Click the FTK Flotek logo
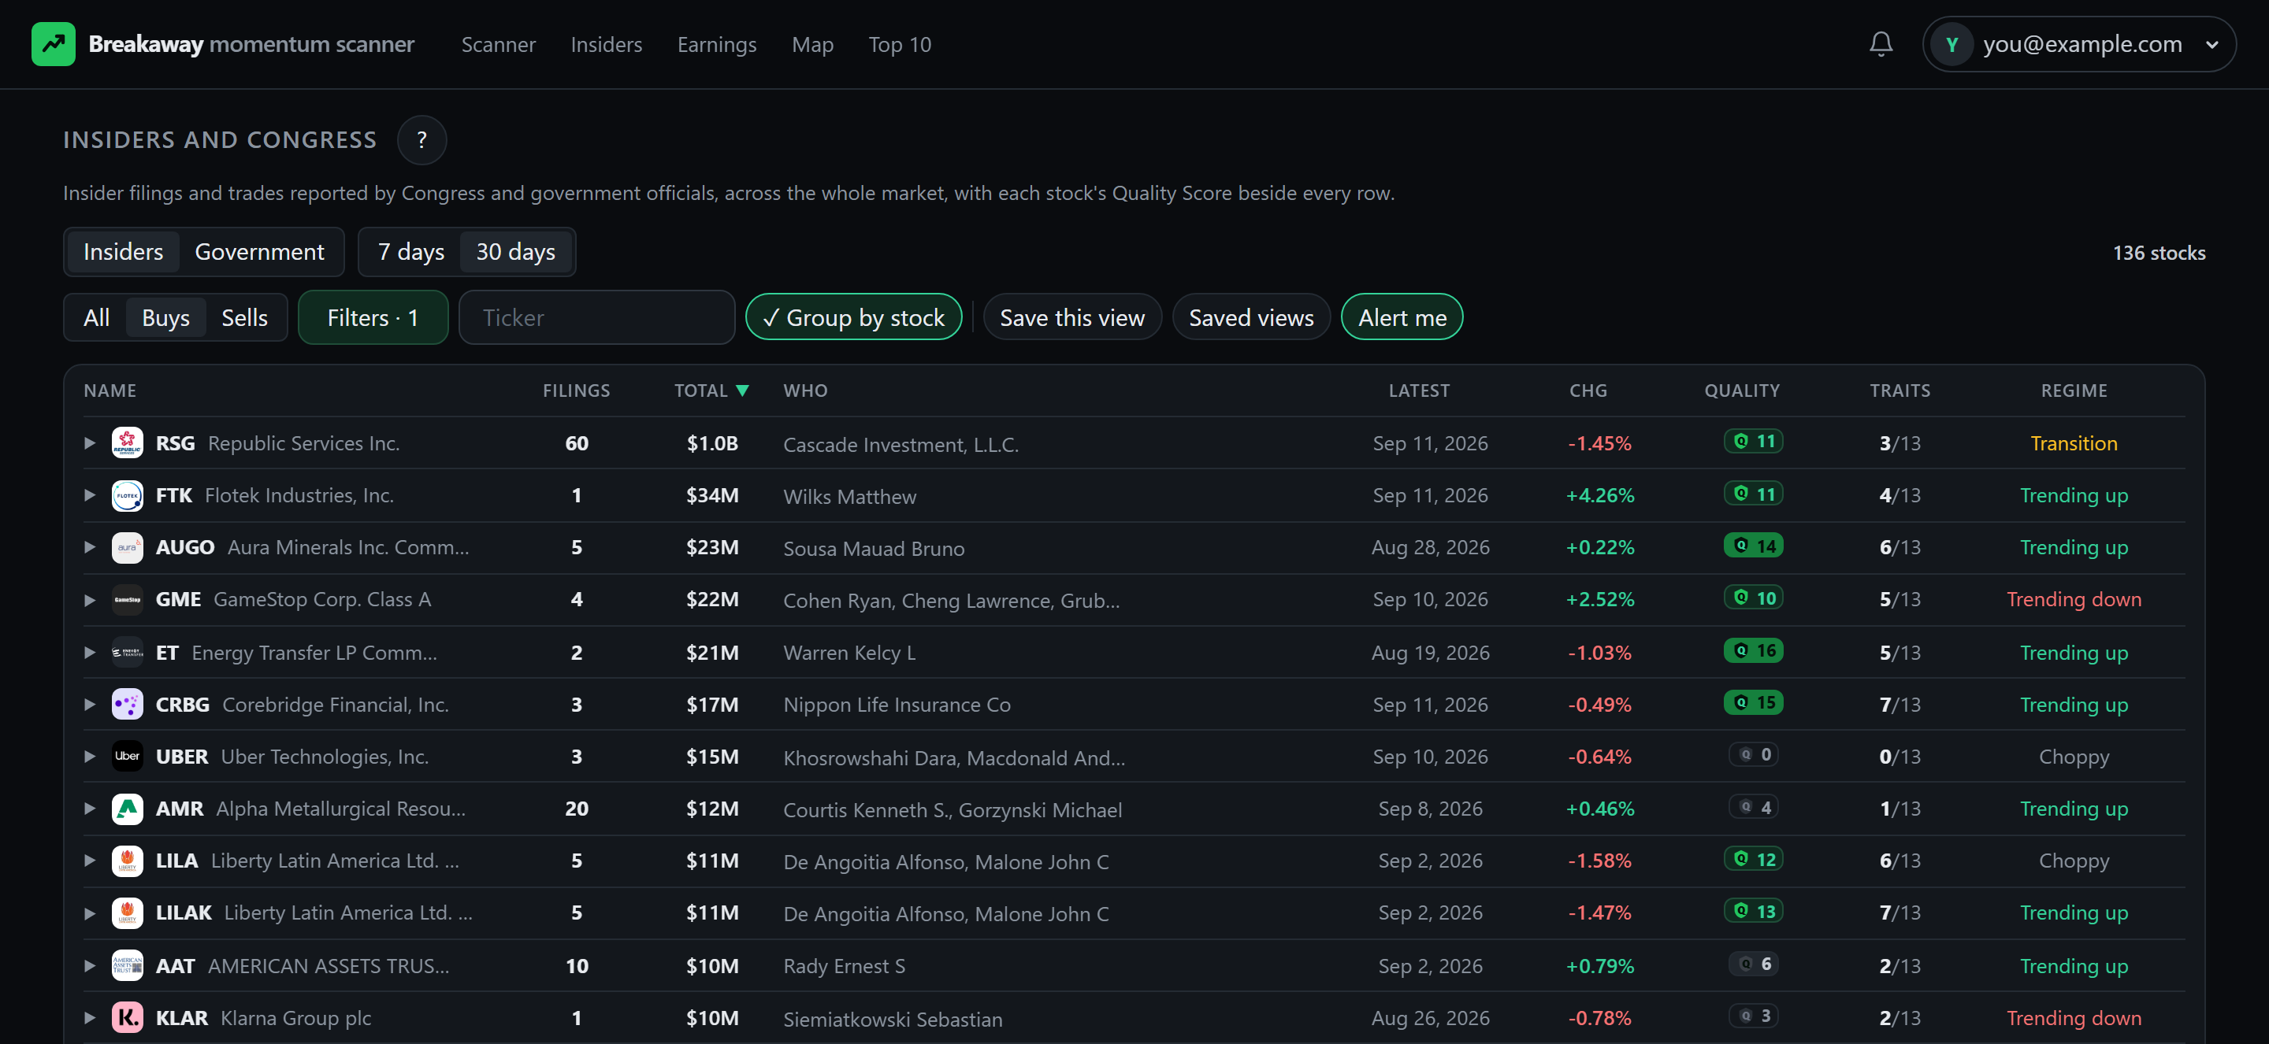This screenshot has width=2269, height=1044. tap(128, 494)
